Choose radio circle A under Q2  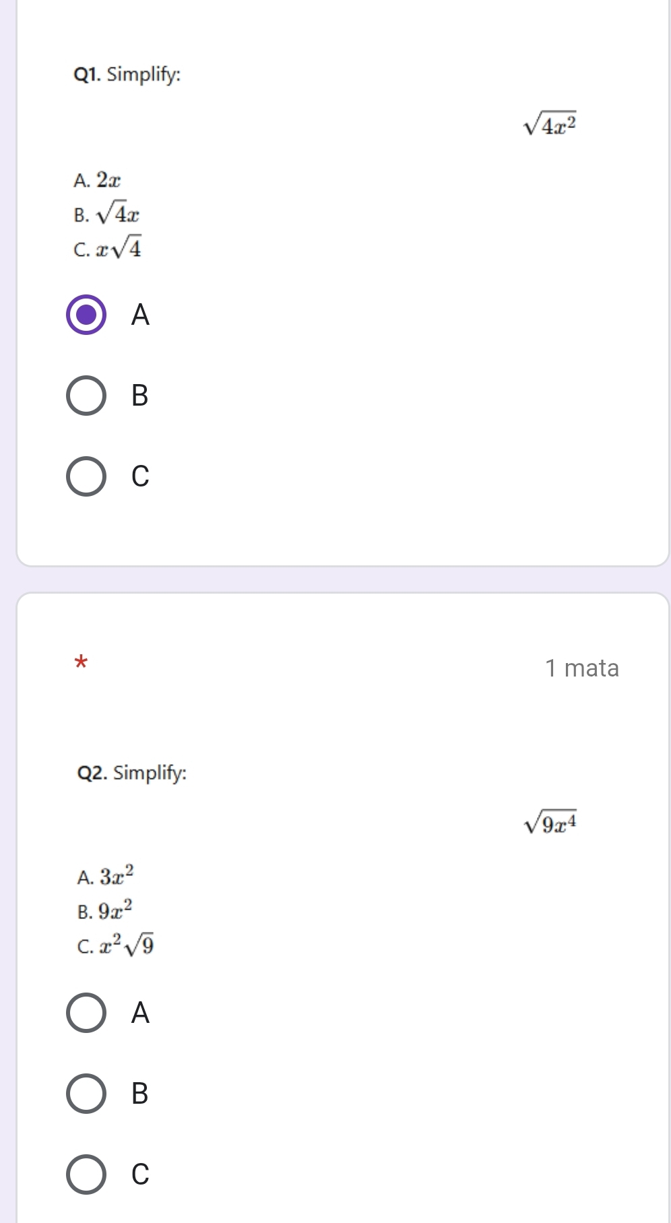[86, 1012]
